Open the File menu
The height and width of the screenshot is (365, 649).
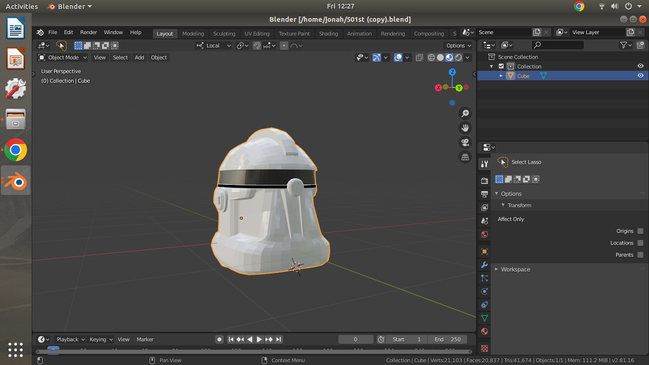coord(53,32)
